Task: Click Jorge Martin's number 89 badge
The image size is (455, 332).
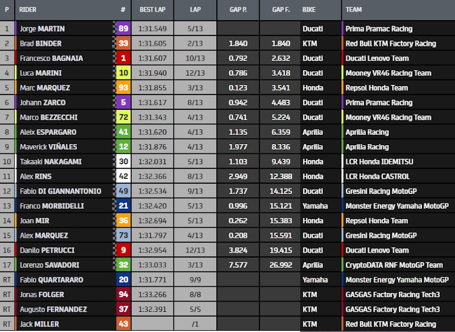Action: coord(123,29)
